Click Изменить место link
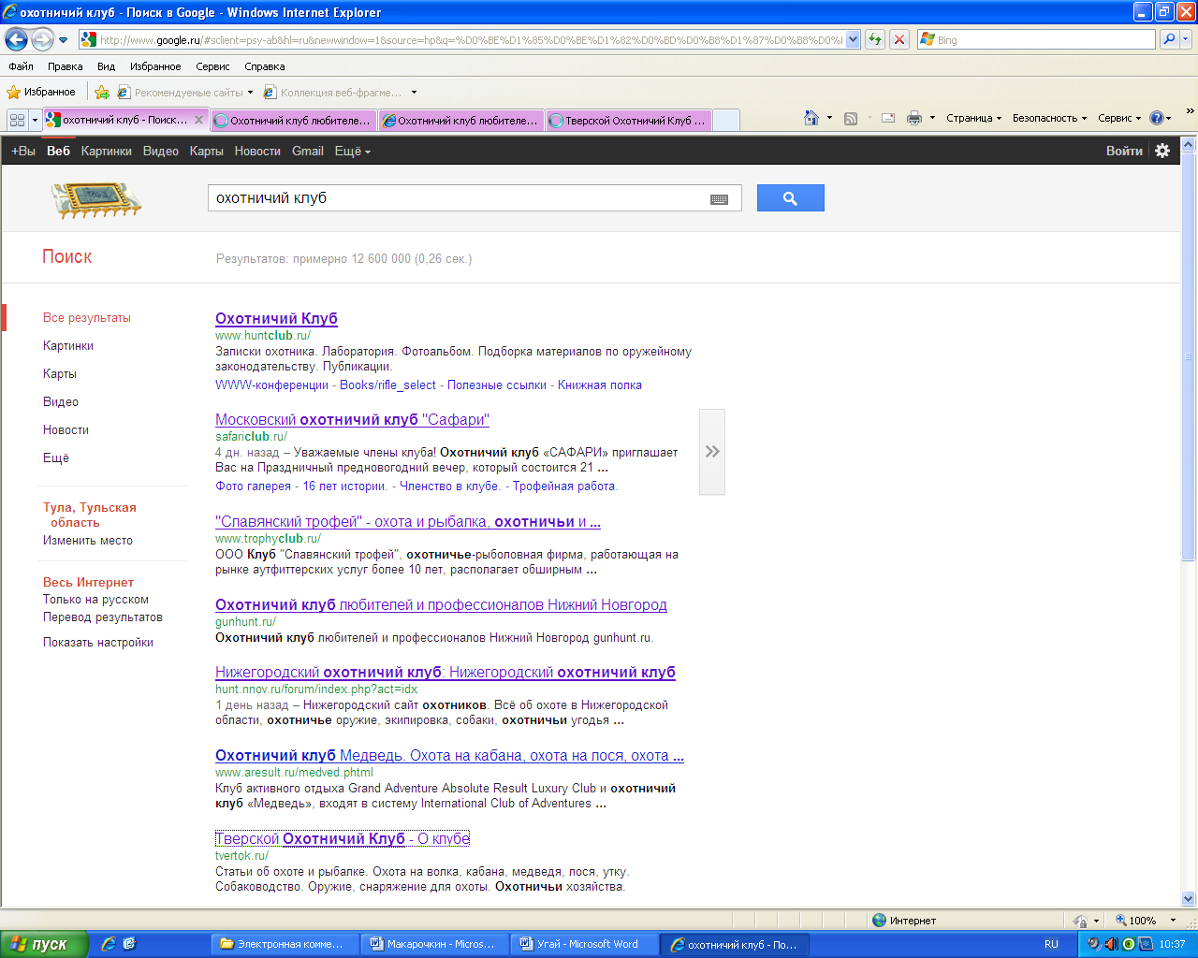The image size is (1198, 958). [88, 540]
